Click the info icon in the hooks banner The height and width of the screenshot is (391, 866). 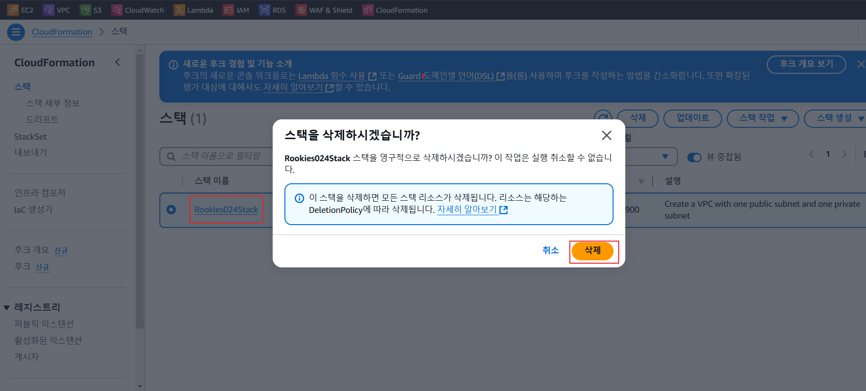[x=173, y=65]
